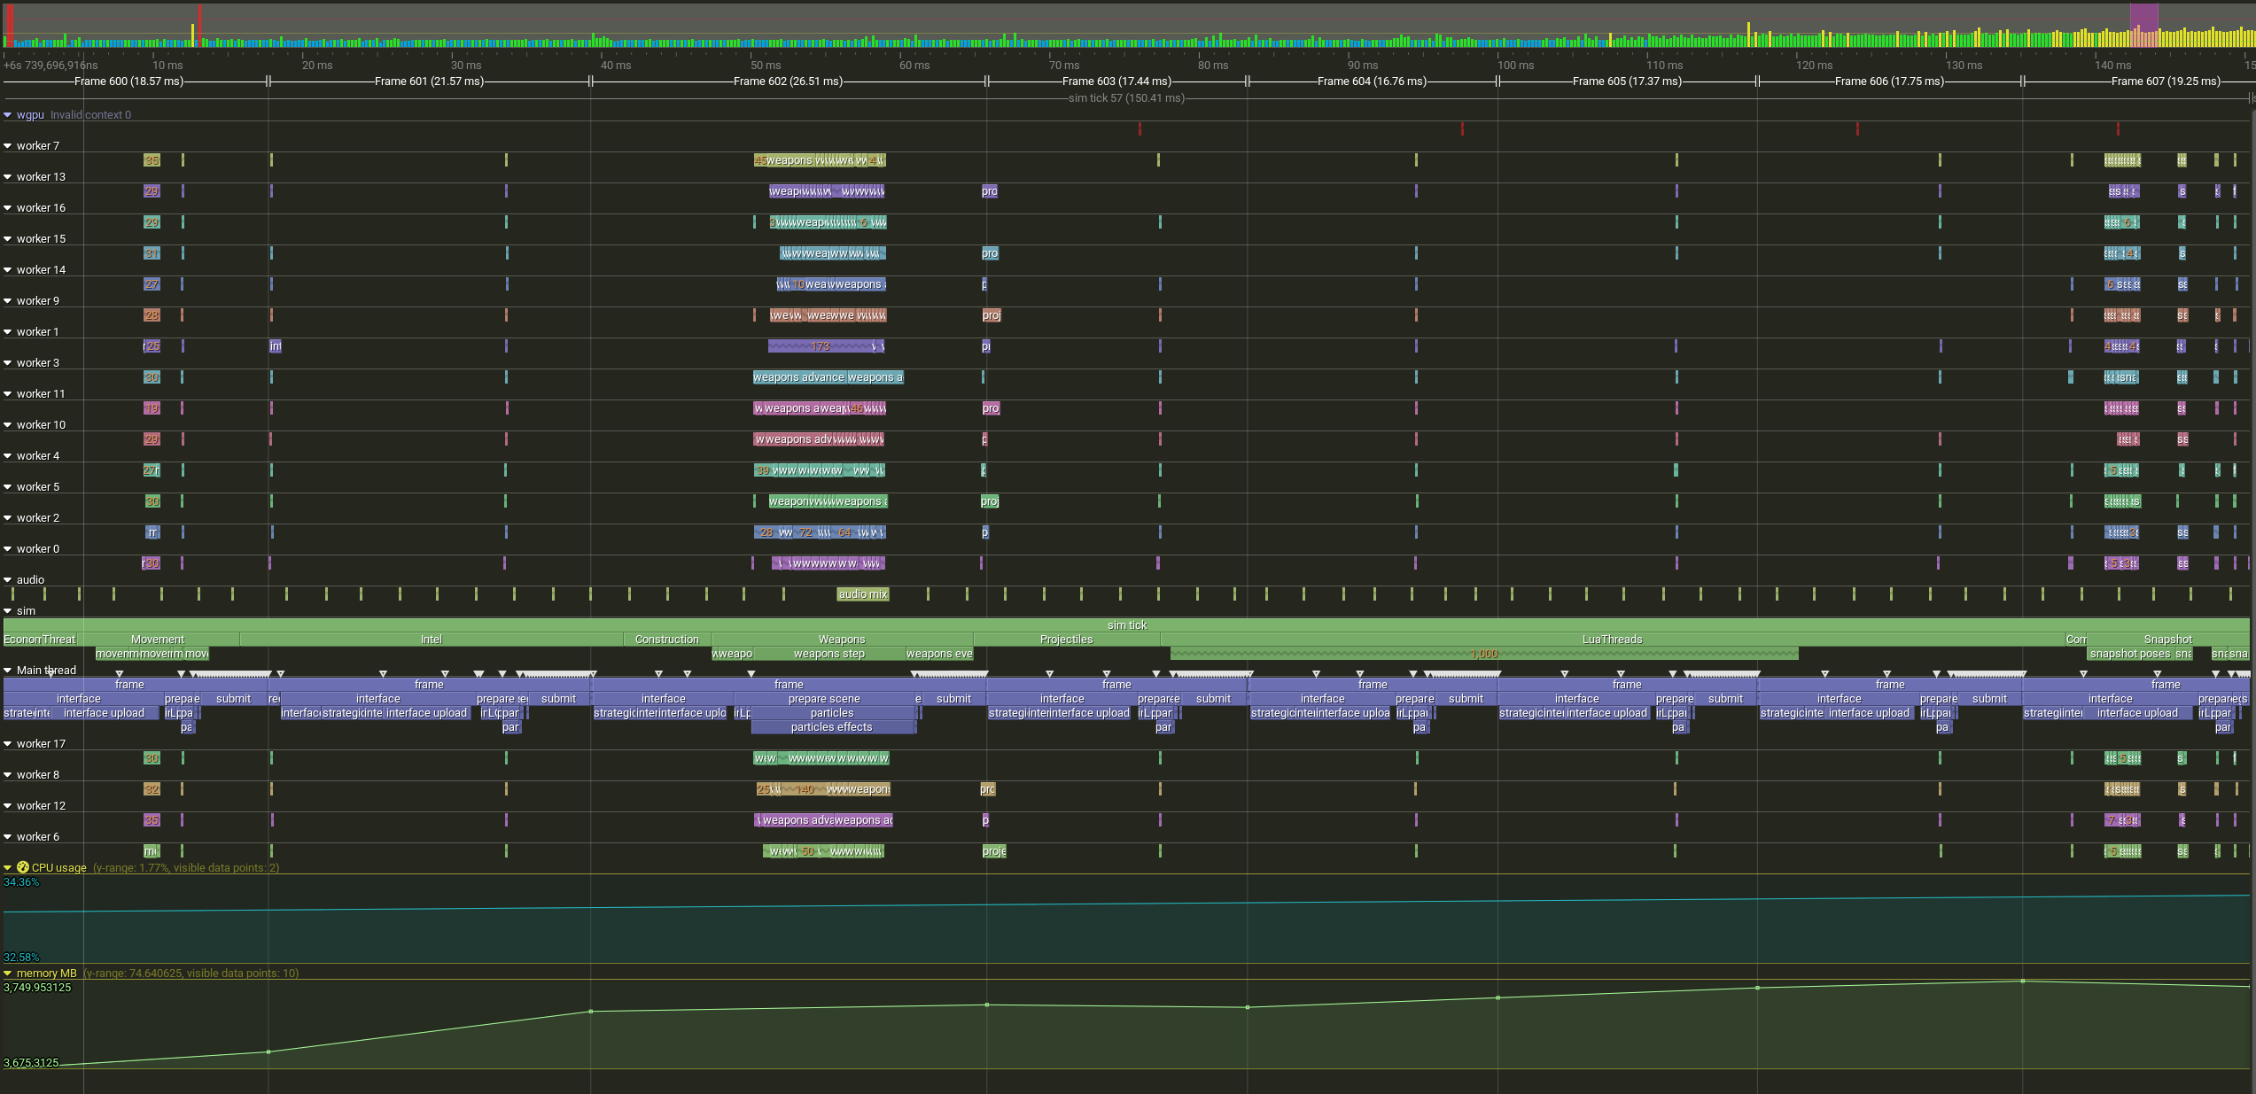The width and height of the screenshot is (2256, 1094).
Task: Click the purple highlighted region in frame overview
Action: (x=2143, y=25)
